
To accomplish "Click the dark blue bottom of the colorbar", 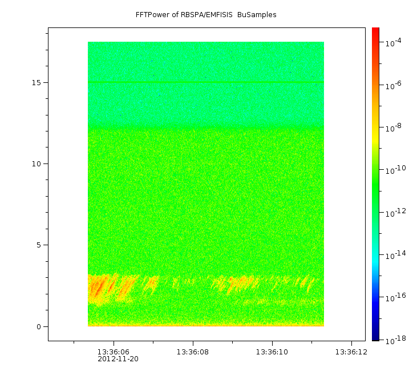I will [375, 334].
